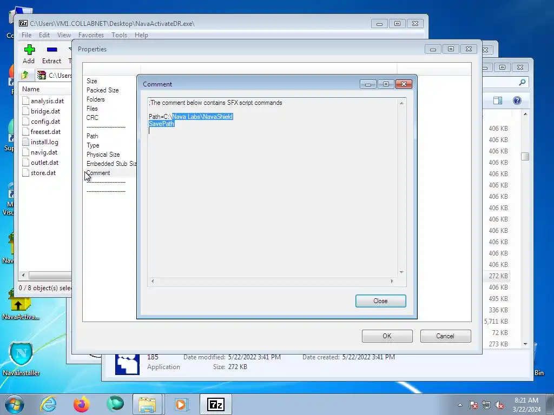This screenshot has width=554, height=415.
Task: Click the network tray icon
Action: click(486, 405)
